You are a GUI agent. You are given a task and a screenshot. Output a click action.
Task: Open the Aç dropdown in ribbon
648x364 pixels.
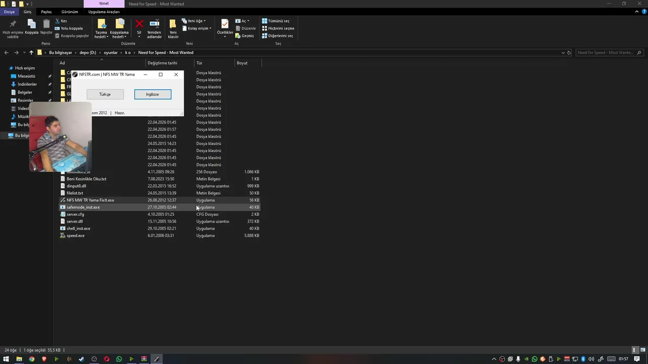click(242, 21)
